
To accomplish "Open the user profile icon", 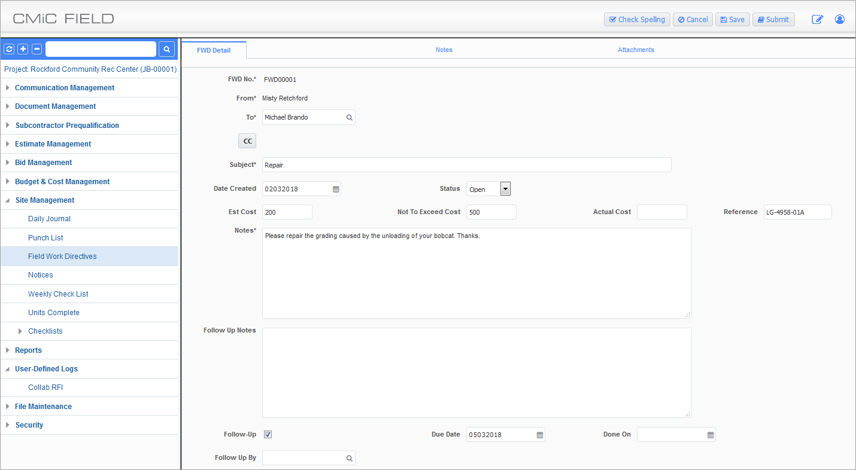I will tap(839, 19).
